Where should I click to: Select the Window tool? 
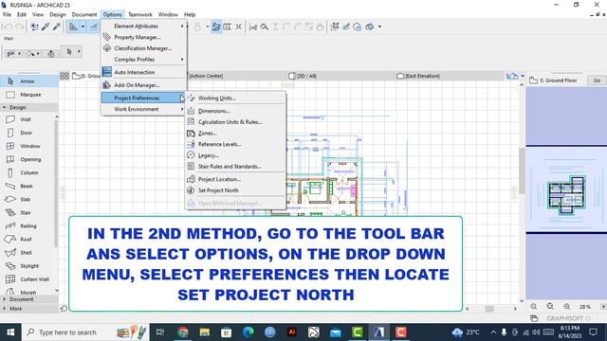click(28, 146)
